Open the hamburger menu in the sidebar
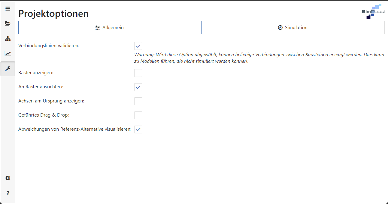This screenshot has height=204, width=388. tap(8, 9)
